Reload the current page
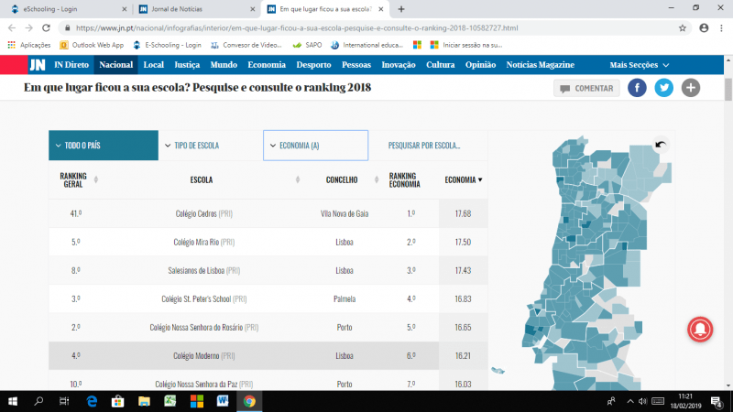Screen dimensions: 733x412 pyautogui.click(x=46, y=28)
